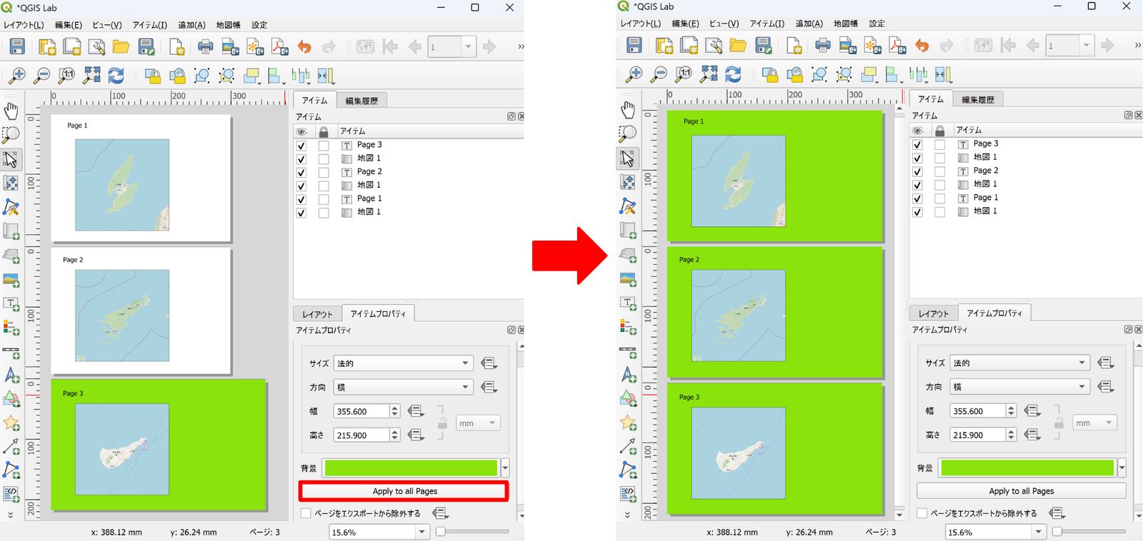
Task: Click green background color swatch, left window
Action: click(x=411, y=468)
